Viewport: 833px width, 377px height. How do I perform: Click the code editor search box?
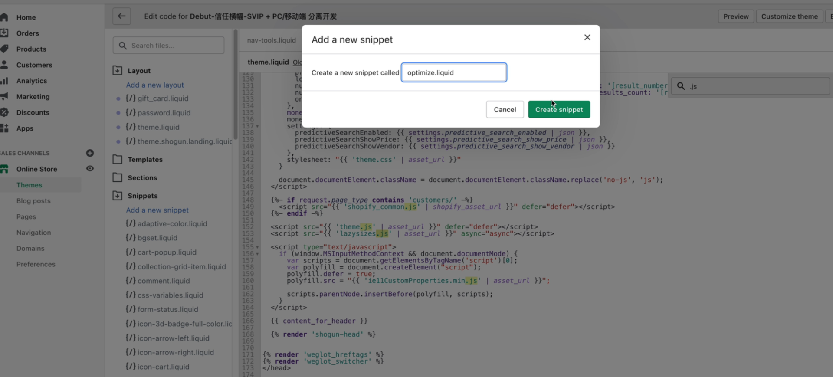click(750, 86)
